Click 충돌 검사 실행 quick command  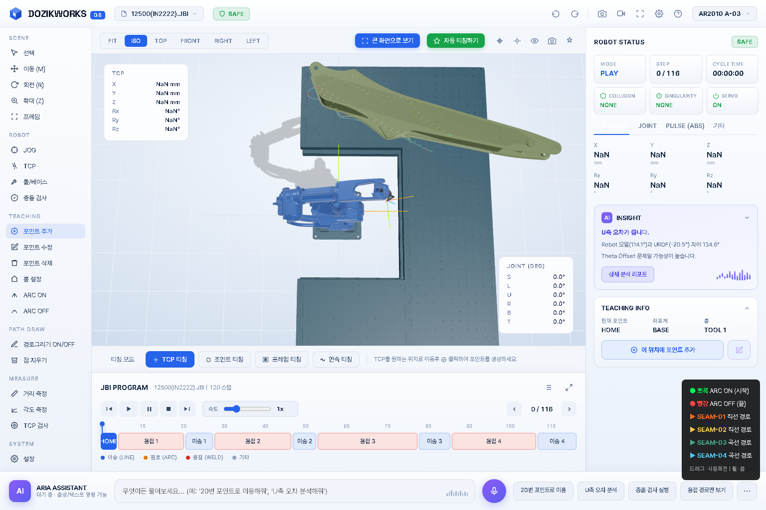click(652, 491)
